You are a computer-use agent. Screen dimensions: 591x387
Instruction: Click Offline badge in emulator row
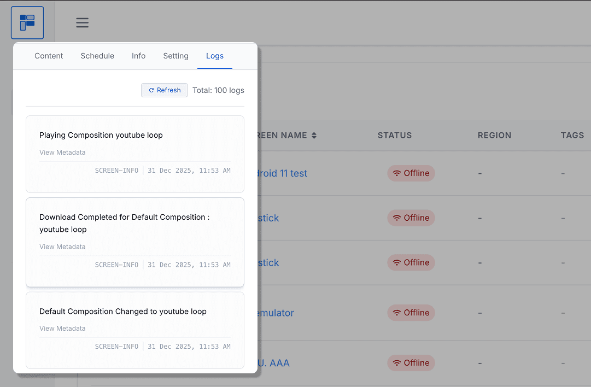(411, 313)
